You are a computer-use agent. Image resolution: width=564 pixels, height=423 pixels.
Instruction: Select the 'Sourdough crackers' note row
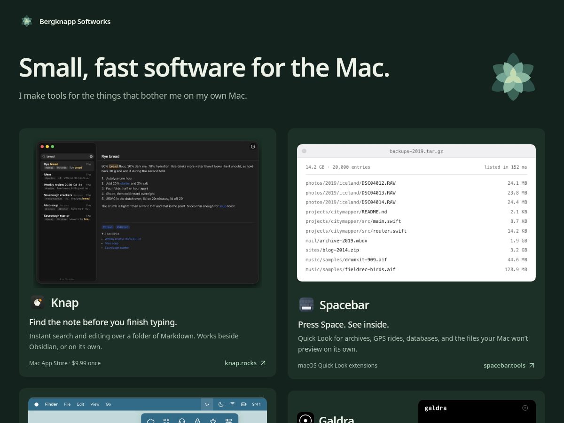(67, 197)
